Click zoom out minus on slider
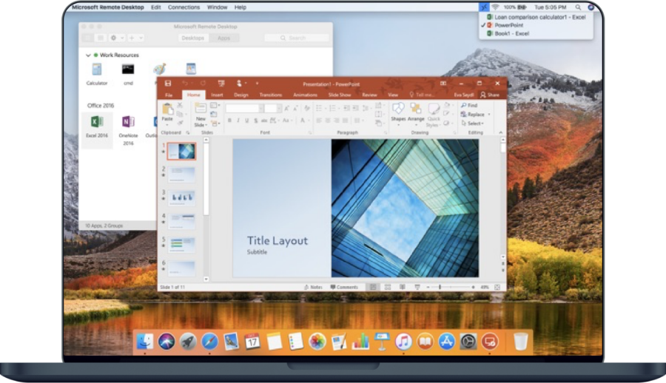Viewport: 666px width, 383px height. [428, 288]
